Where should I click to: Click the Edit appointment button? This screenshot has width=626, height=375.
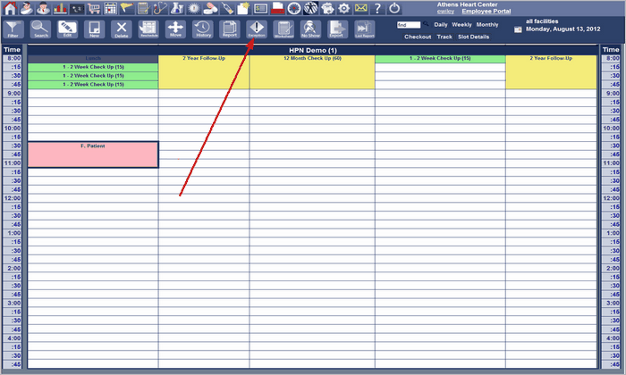point(67,29)
